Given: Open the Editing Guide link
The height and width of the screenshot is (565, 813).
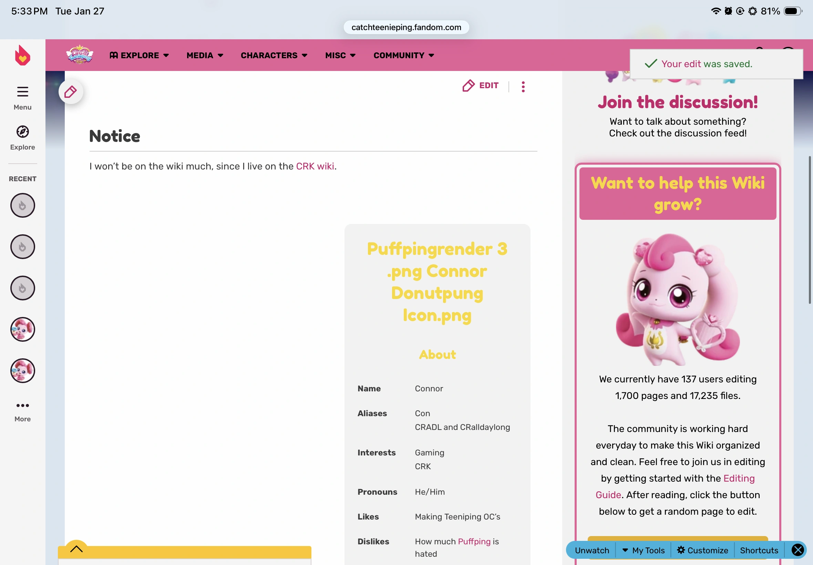Looking at the screenshot, I should tap(739, 478).
